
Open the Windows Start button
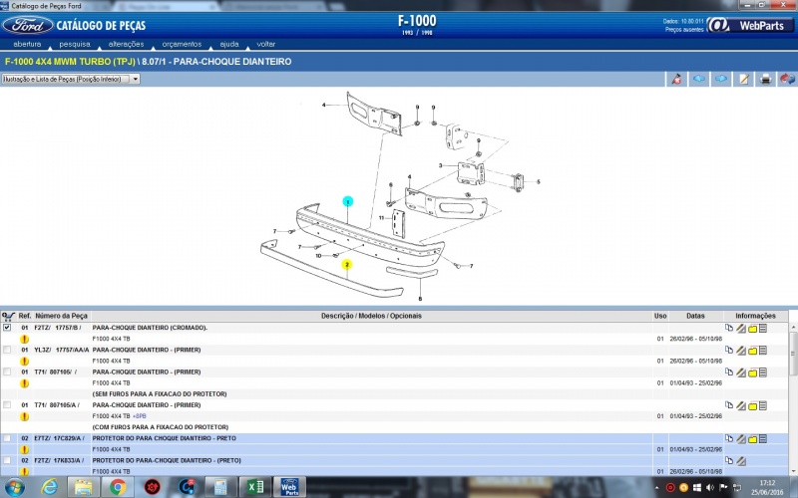tap(14, 487)
